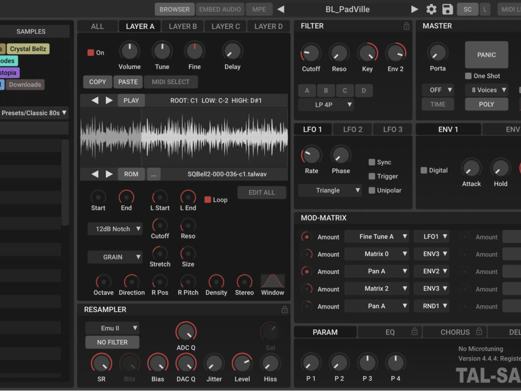Go to the next preset after BL_PadVille

coord(415,9)
